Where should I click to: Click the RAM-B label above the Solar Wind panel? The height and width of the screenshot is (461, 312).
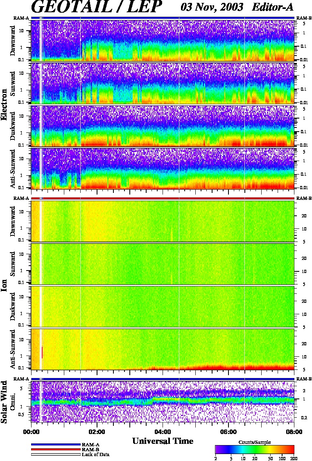coord(304,379)
